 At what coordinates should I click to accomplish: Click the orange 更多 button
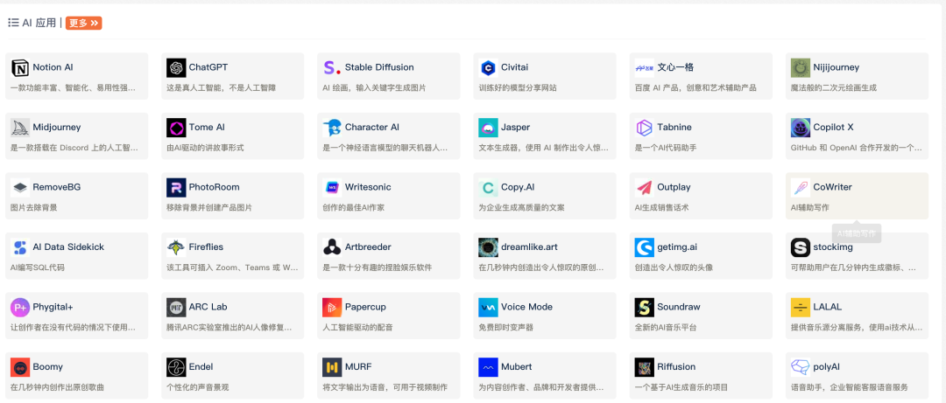click(83, 23)
